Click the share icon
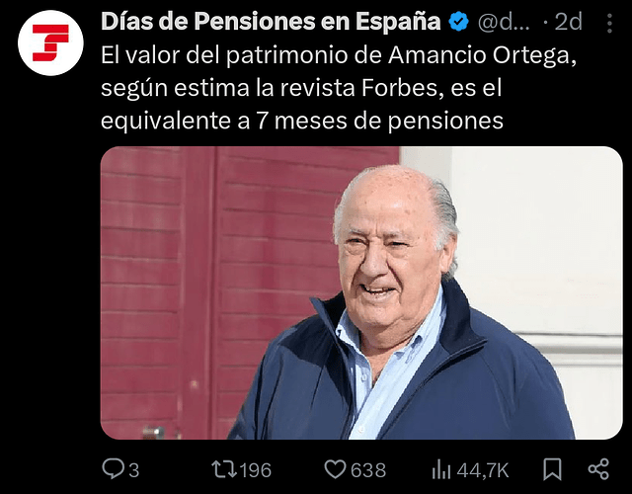 (598, 469)
